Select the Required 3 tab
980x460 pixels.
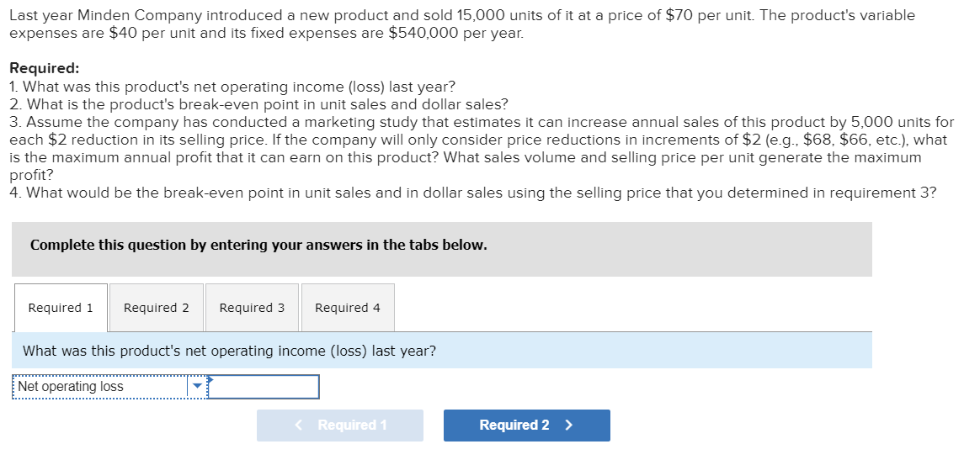click(252, 308)
